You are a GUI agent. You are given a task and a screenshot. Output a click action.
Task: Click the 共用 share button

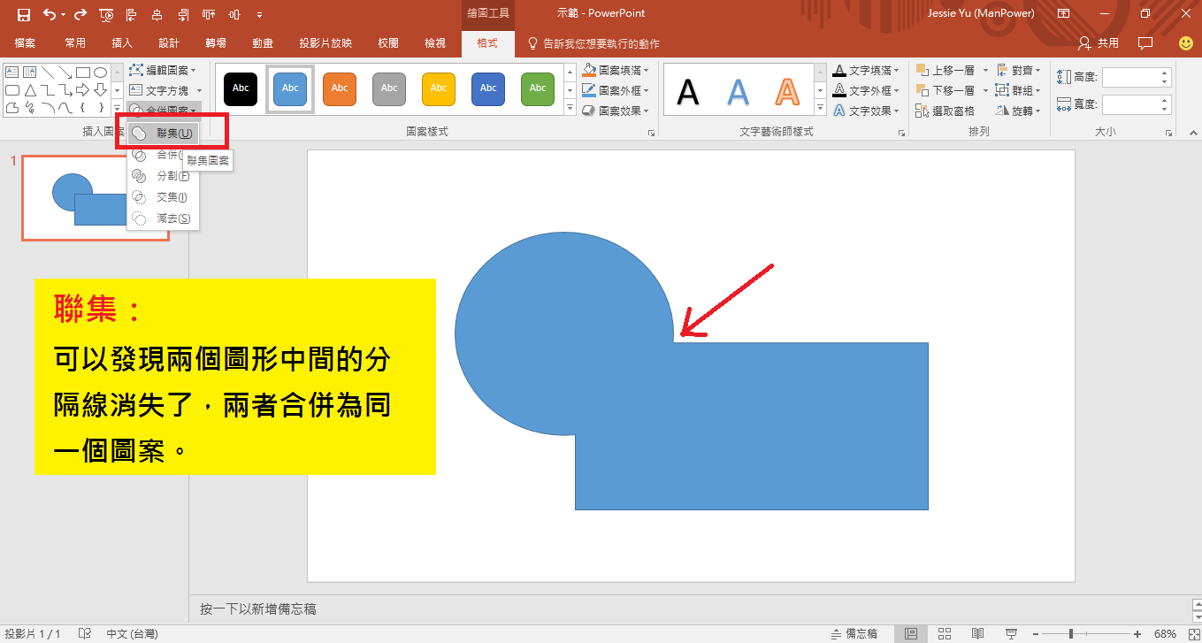1099,43
